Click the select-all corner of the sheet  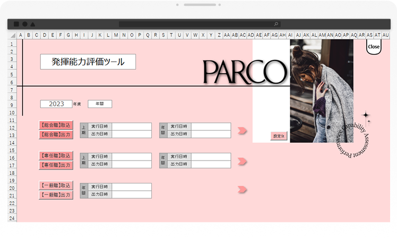tap(12, 36)
